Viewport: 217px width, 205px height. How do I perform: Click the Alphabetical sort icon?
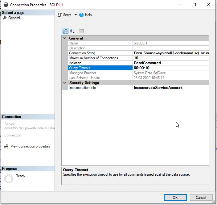[72, 31]
